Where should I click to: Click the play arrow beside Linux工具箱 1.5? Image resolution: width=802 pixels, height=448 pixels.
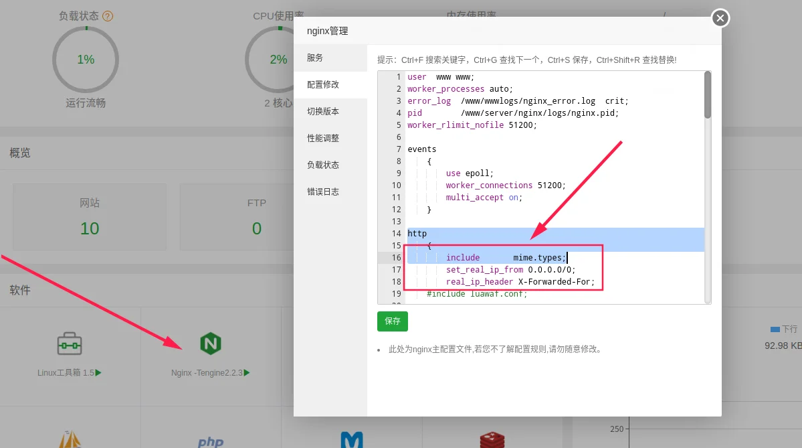pos(98,373)
